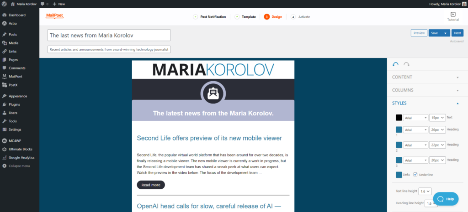
Task: Open the Heading 2 font dropdown
Action: click(415, 145)
